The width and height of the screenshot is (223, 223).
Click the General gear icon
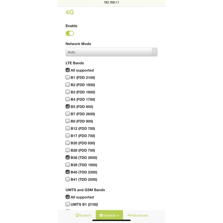[101, 215]
